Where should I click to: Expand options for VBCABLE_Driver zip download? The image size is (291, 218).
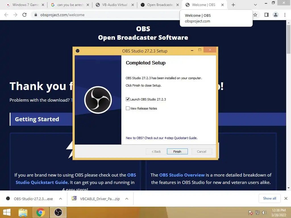click(127, 199)
